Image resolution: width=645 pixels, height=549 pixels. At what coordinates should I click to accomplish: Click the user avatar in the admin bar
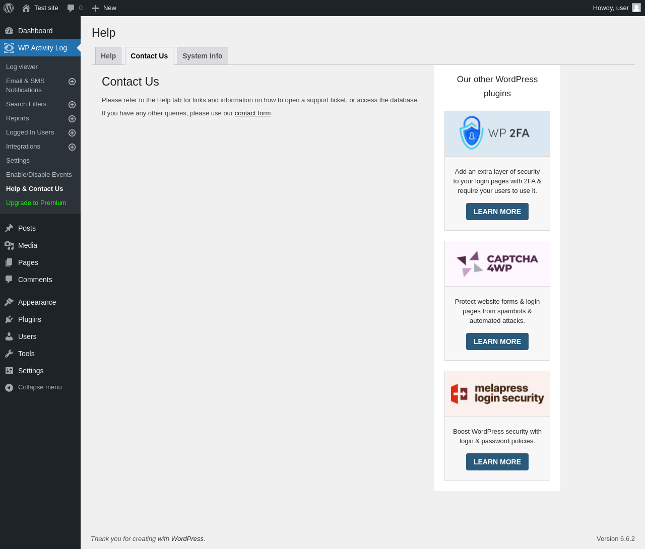[x=636, y=8]
